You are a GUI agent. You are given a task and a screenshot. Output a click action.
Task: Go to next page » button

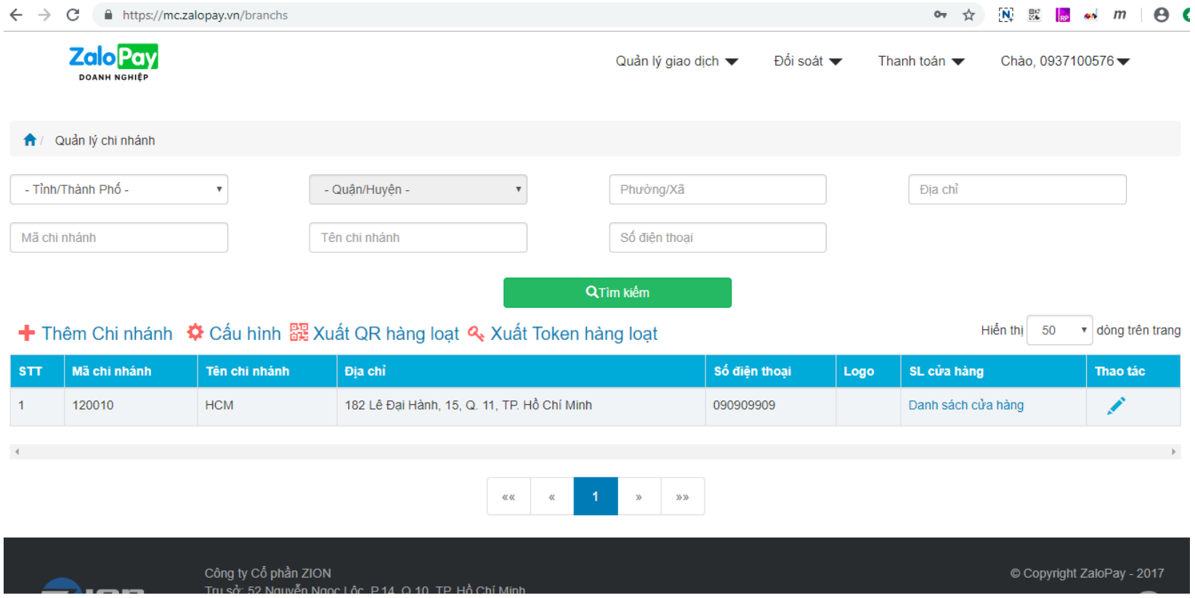(x=639, y=496)
